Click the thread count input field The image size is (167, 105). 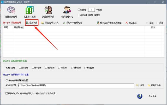point(91,10)
